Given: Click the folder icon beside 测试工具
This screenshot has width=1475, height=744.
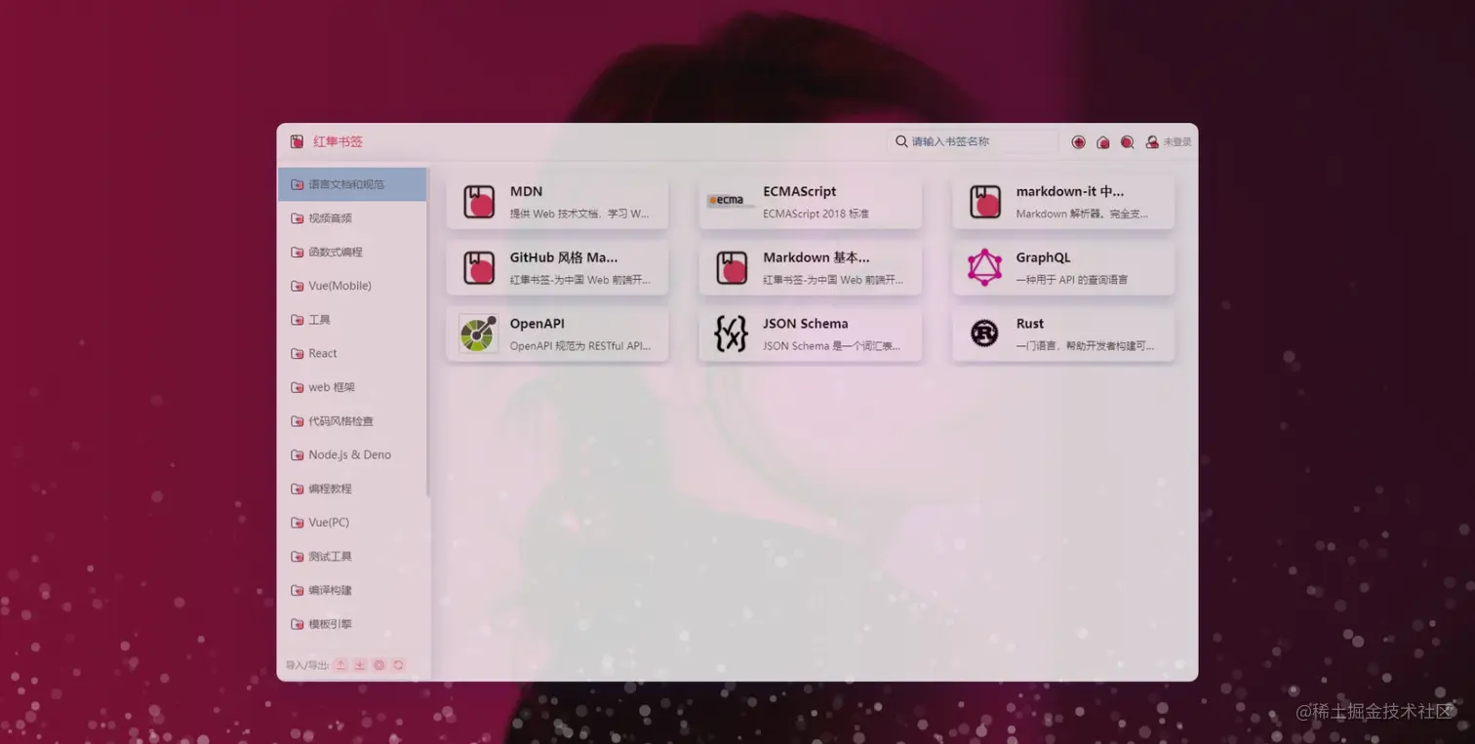Looking at the screenshot, I should [x=298, y=556].
